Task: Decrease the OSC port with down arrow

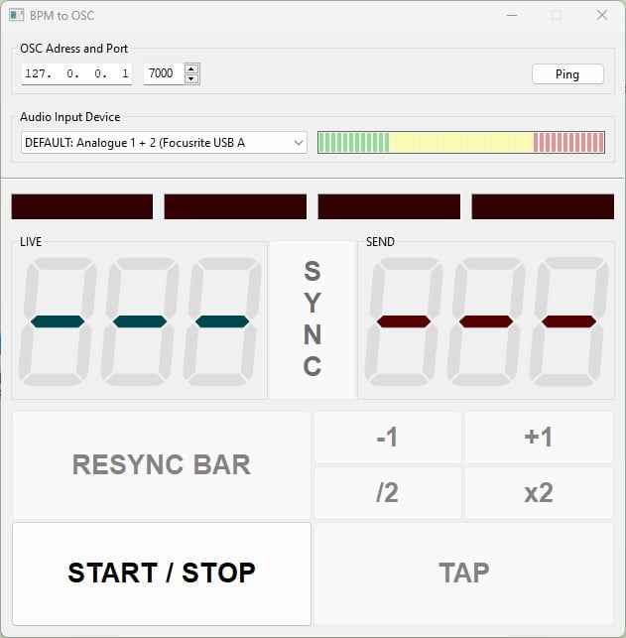Action: tap(191, 78)
